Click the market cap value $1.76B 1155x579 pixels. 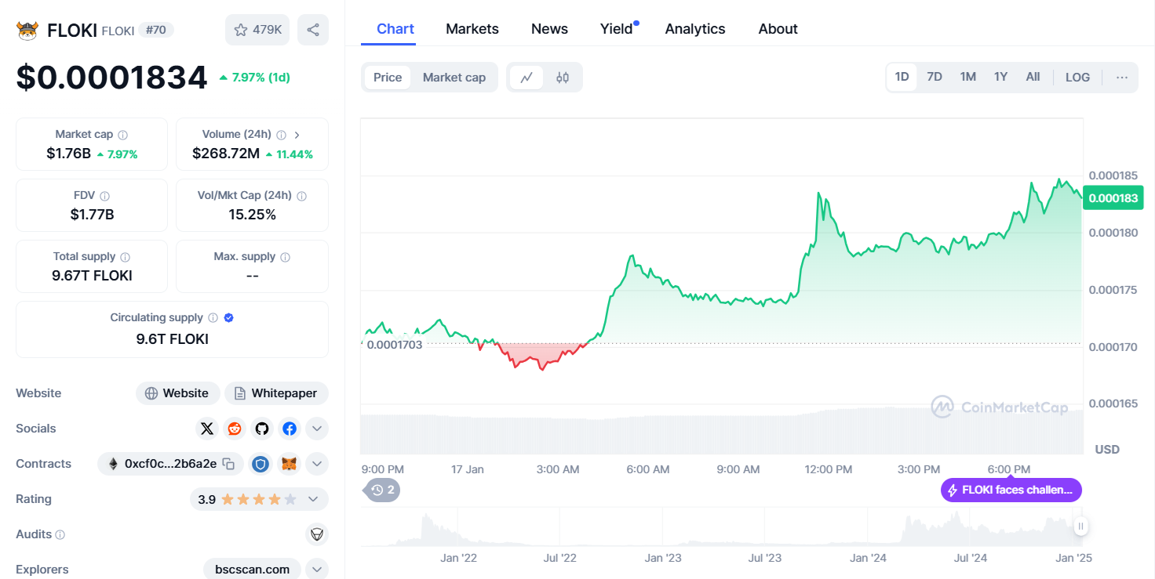coord(68,154)
